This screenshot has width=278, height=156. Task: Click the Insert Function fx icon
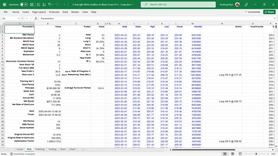pyautogui.click(x=36, y=18)
